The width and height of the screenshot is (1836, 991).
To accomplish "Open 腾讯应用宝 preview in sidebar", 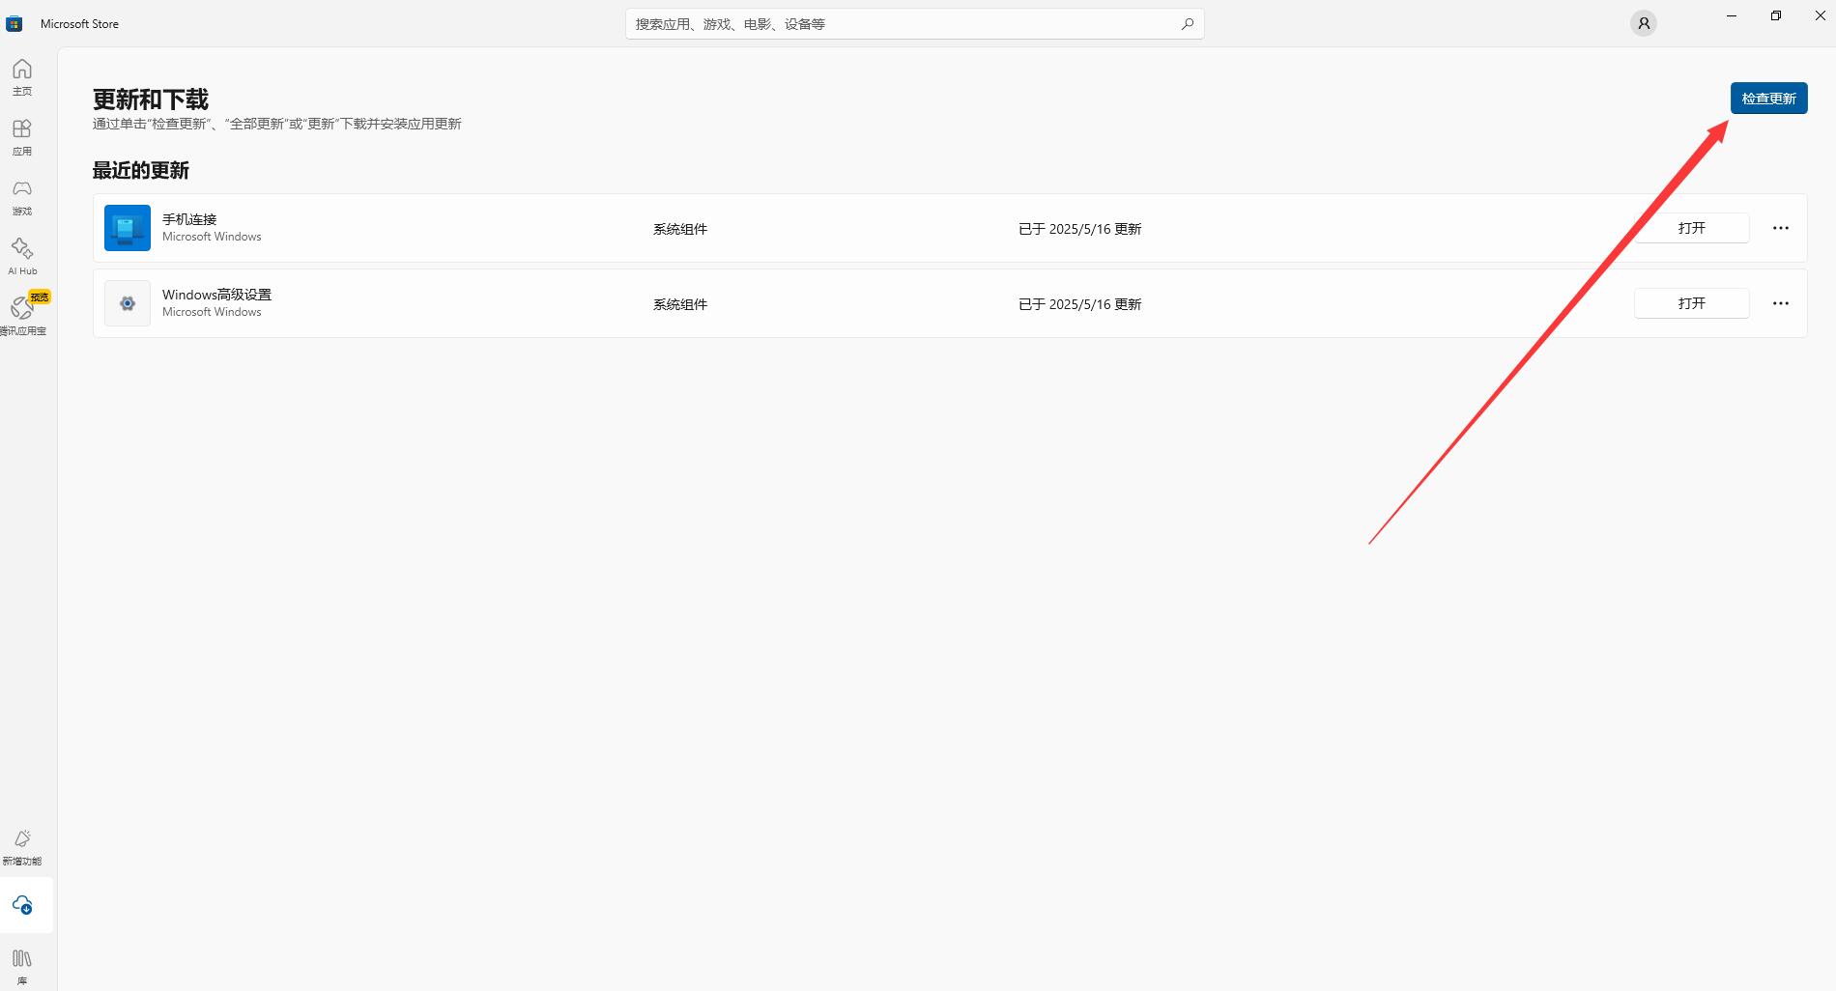I will [x=22, y=314].
